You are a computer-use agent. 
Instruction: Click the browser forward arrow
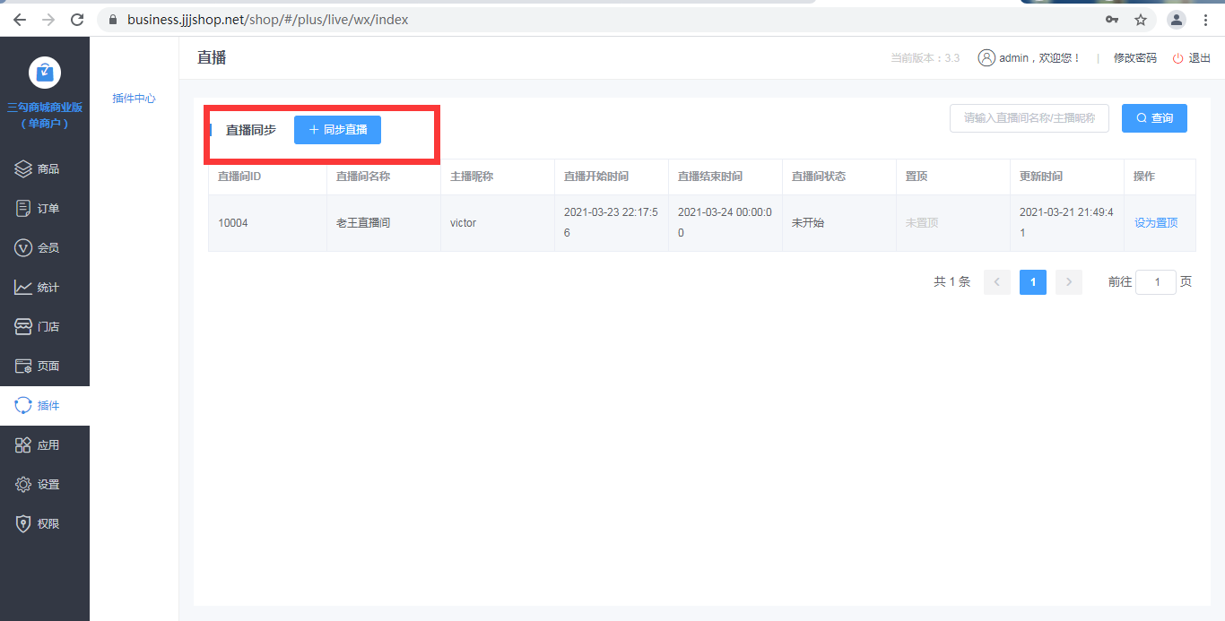pyautogui.click(x=48, y=20)
